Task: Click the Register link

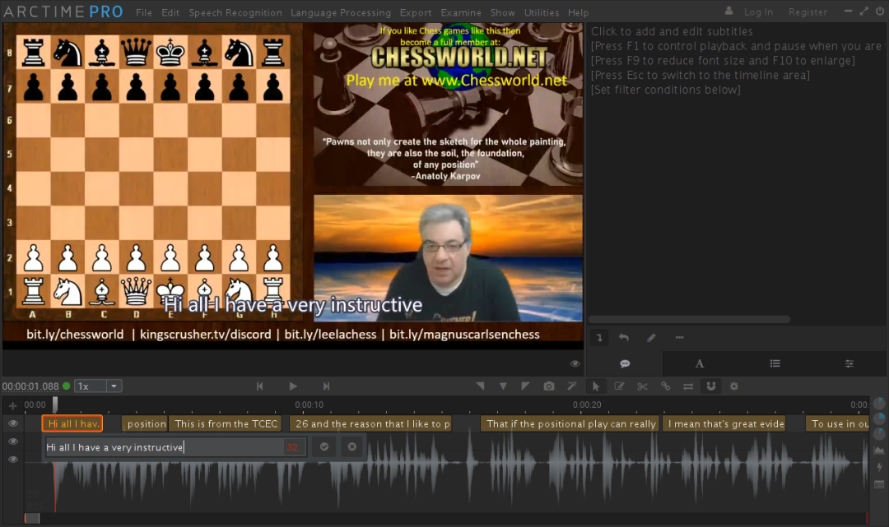Action: (808, 12)
